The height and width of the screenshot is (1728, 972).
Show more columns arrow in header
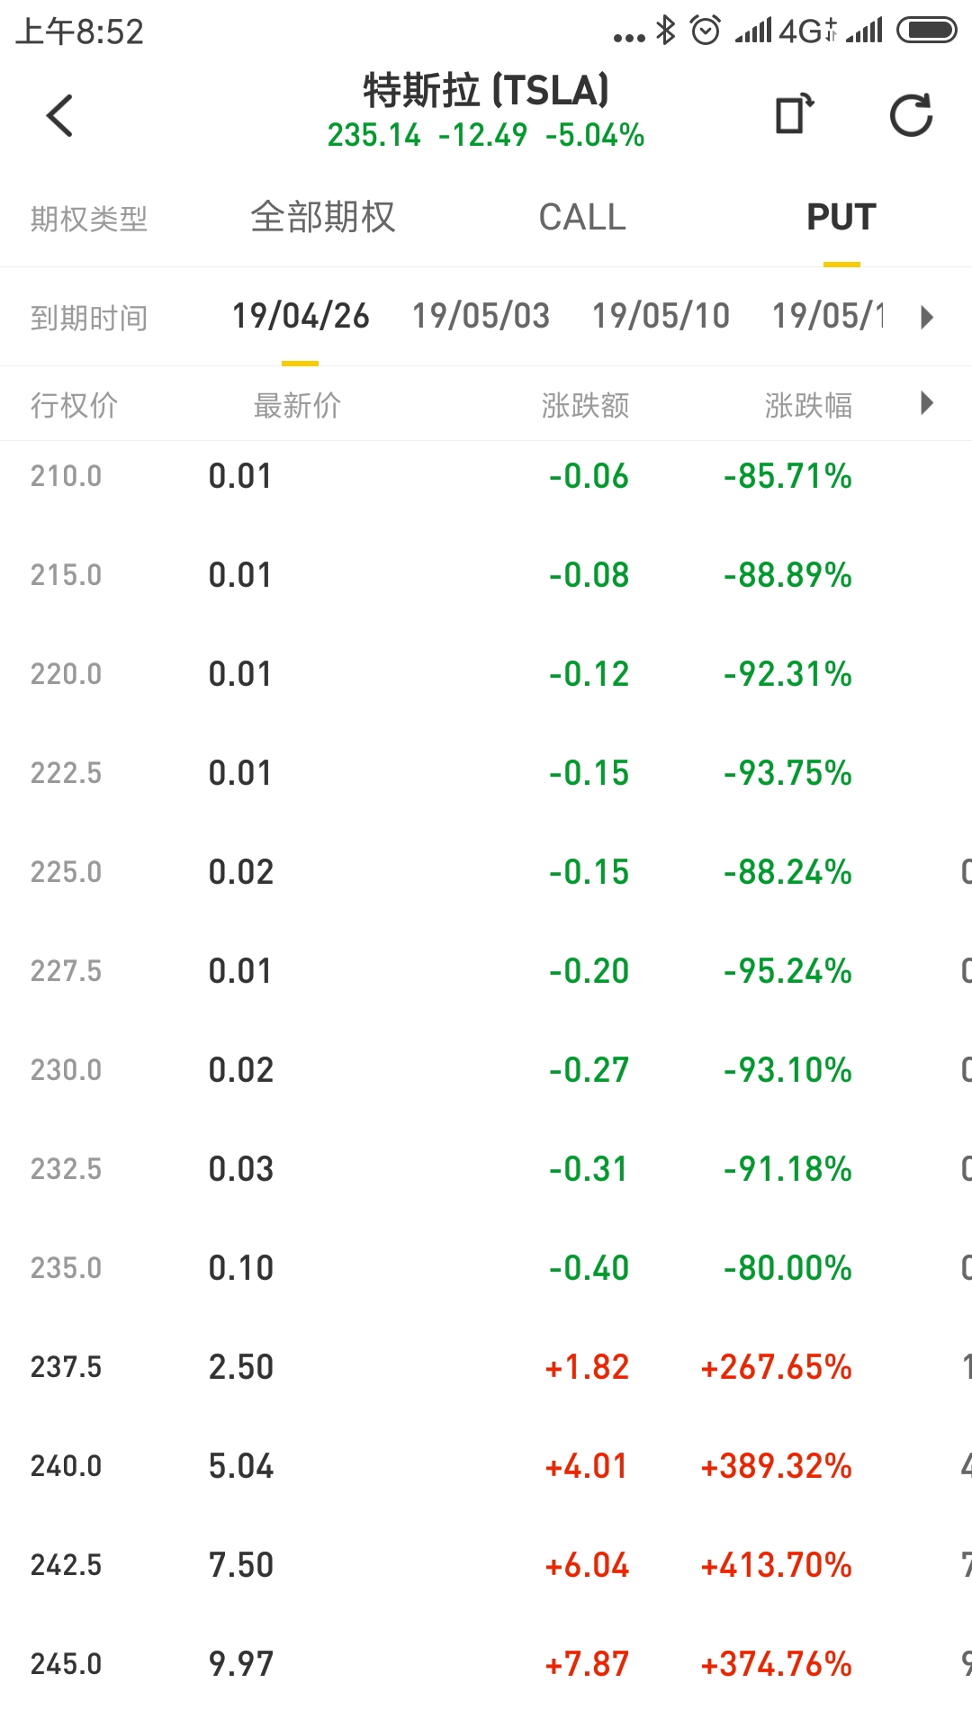click(927, 403)
